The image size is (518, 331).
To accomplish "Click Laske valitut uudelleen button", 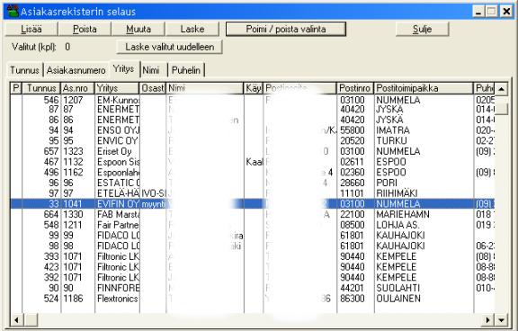I will (x=169, y=47).
